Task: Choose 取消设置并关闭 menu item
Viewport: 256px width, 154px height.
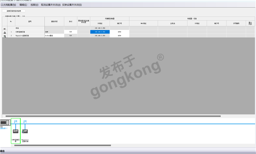Action: pos(51,5)
